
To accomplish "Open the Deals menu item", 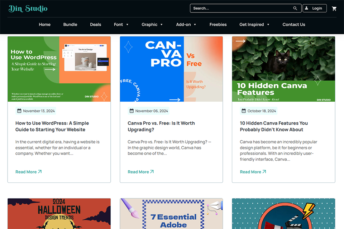I will tap(95, 25).
